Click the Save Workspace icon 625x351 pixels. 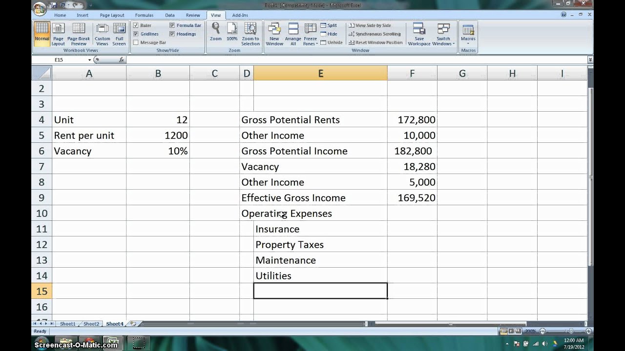(419, 34)
